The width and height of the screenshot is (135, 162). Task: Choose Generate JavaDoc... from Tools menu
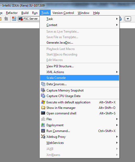pyautogui.click(x=60, y=43)
